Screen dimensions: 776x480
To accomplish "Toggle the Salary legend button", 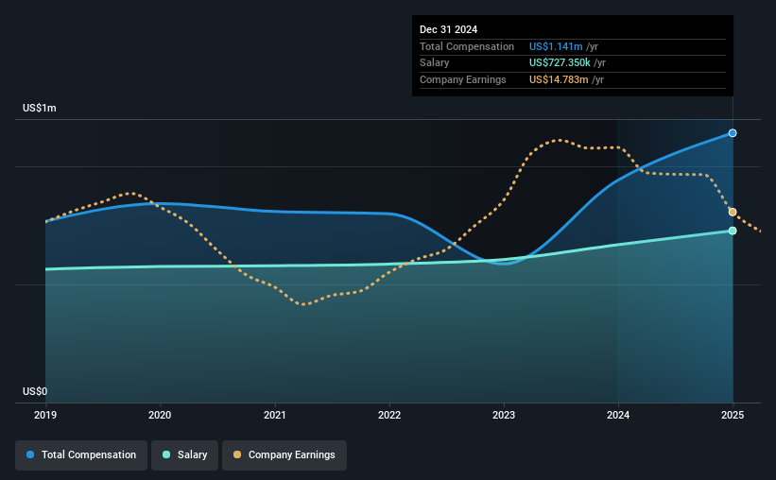I will click(x=184, y=455).
